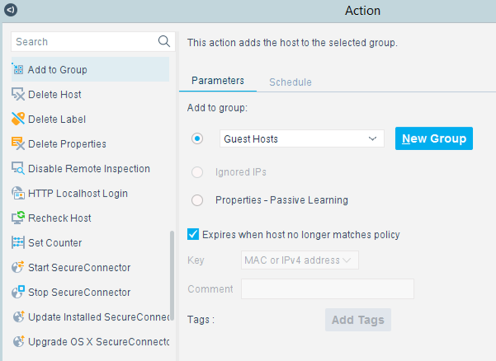Click the back arrow icon in header
This screenshot has height=361, width=496.
11,10
